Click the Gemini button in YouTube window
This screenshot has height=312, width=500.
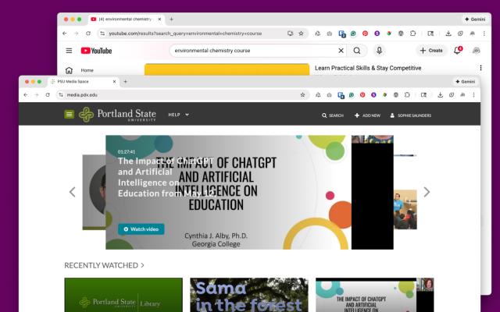coord(475,19)
